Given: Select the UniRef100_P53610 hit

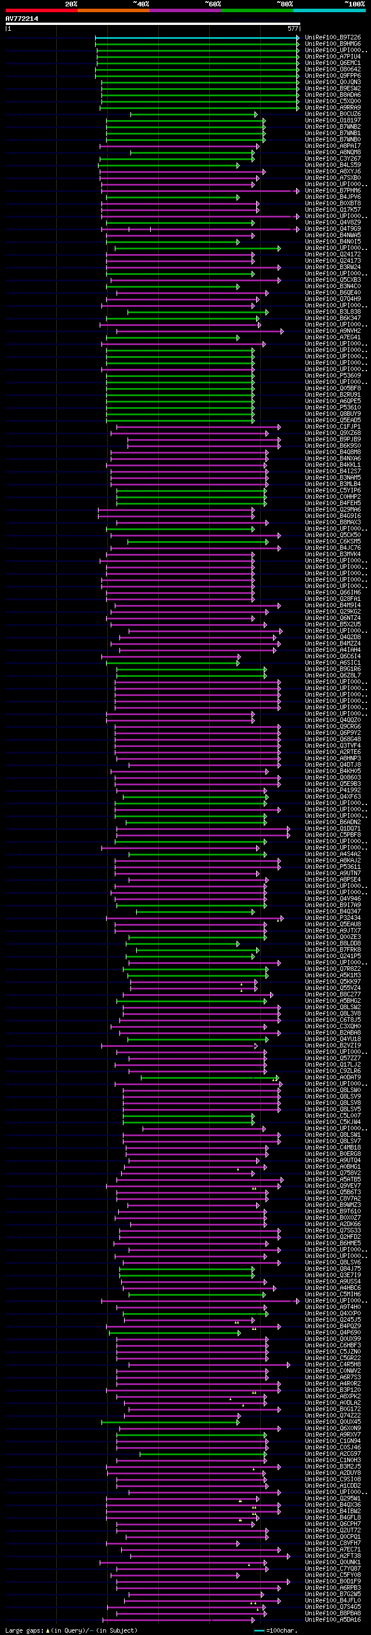Looking at the screenshot, I should [x=333, y=408].
